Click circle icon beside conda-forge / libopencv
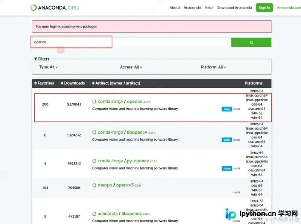 (94, 132)
